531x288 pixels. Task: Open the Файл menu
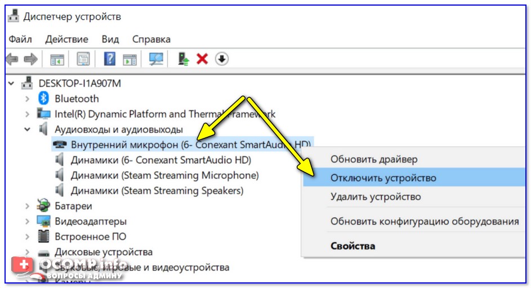click(x=20, y=39)
